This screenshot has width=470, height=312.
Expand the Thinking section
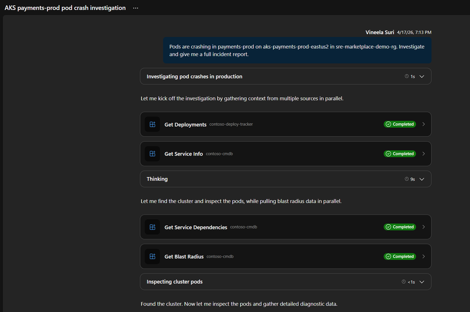[422, 179]
